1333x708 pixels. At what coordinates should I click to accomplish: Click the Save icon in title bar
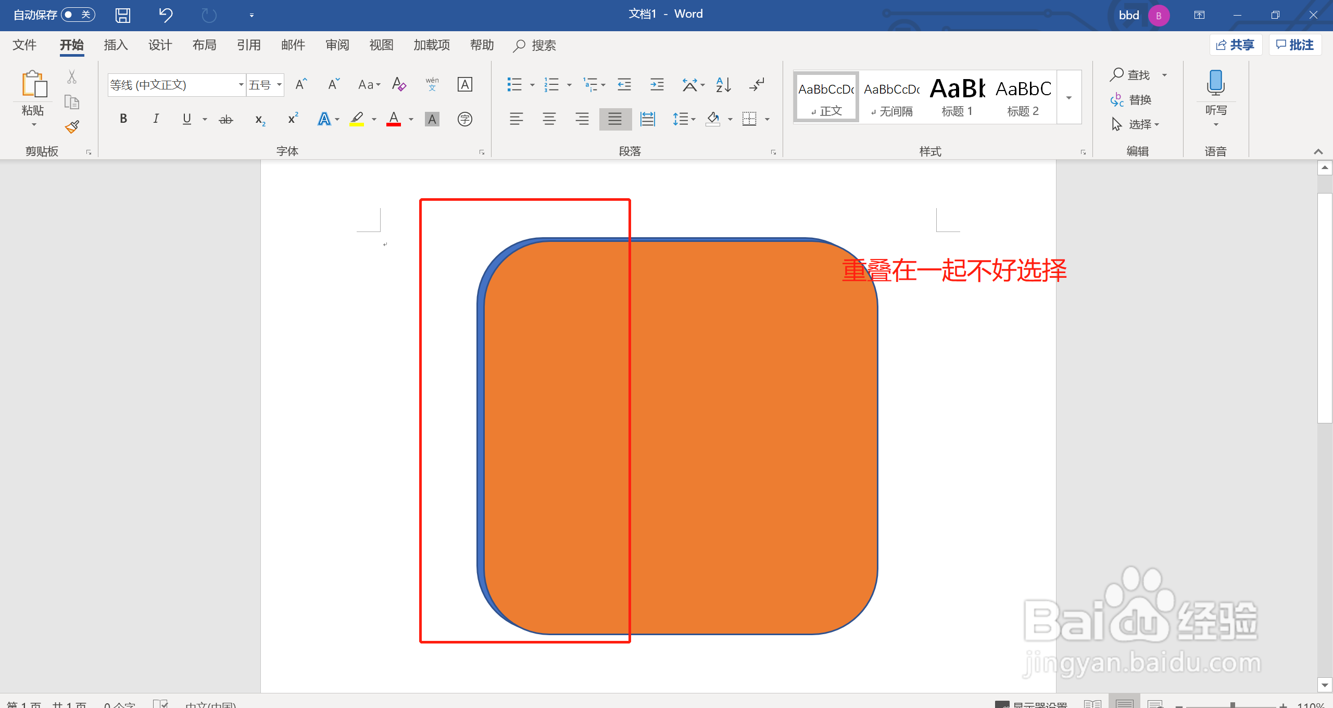[123, 15]
